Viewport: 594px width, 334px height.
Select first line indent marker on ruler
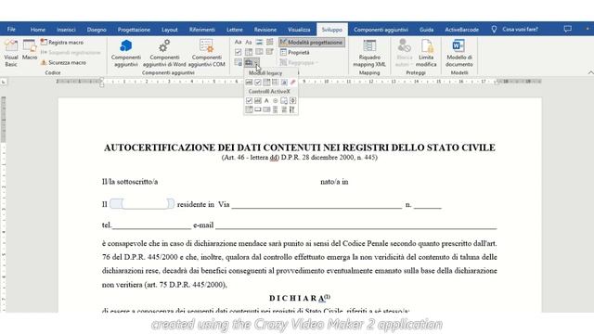[x=101, y=79]
